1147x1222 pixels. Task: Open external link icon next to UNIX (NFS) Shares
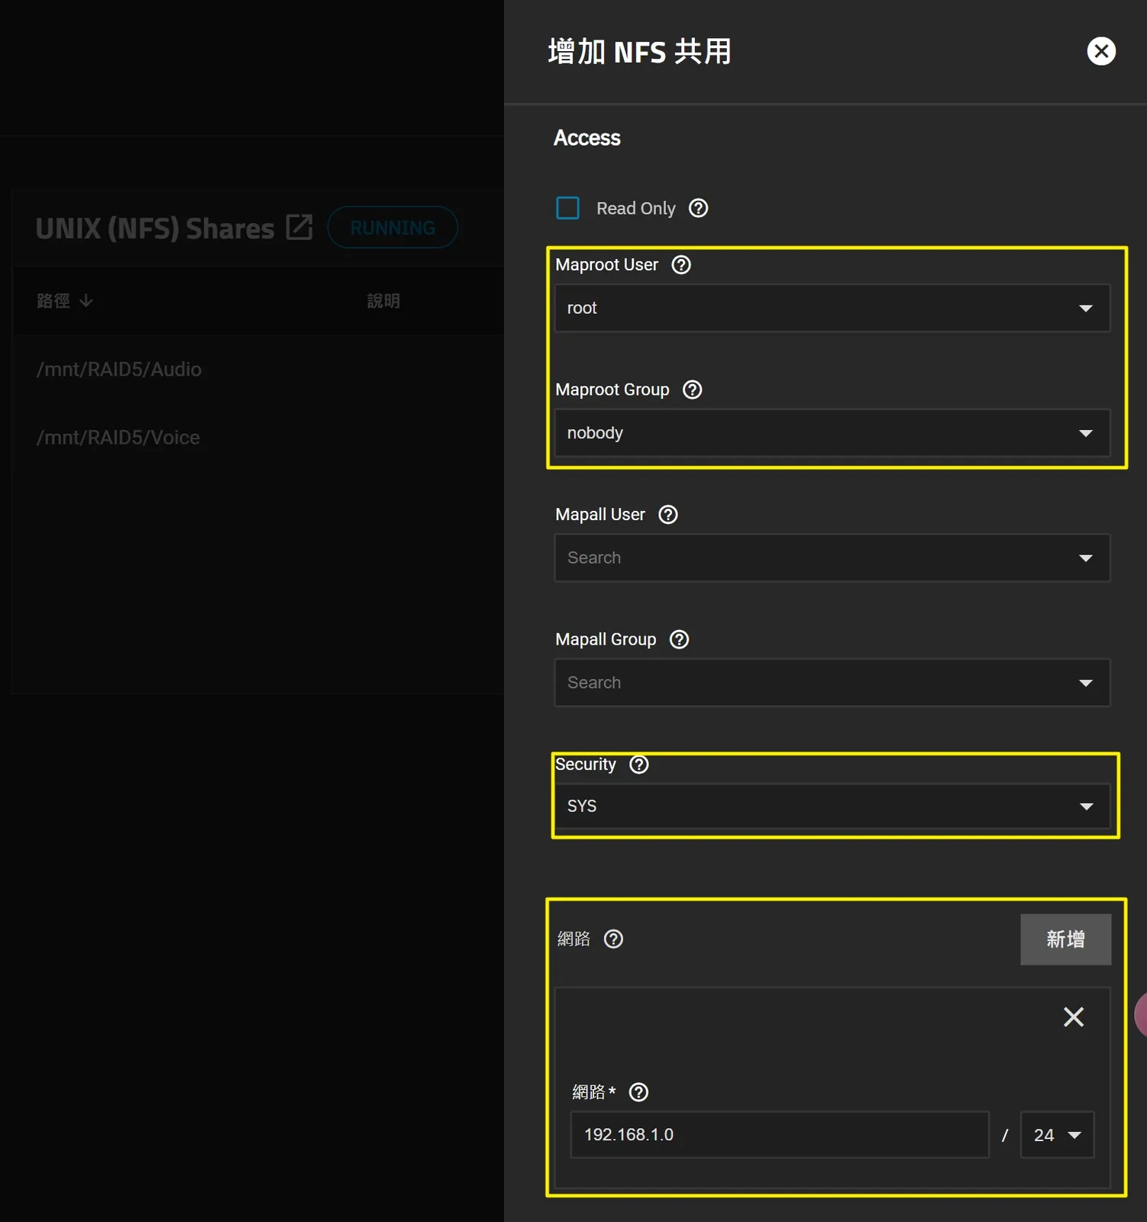[x=299, y=227]
